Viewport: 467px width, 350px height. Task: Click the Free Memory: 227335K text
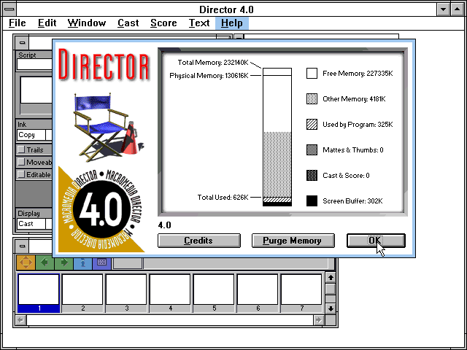[x=358, y=73]
